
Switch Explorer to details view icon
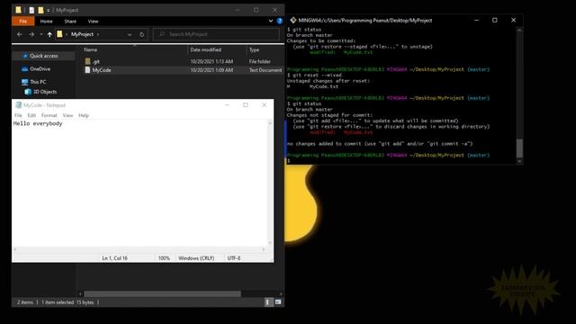[x=268, y=302]
